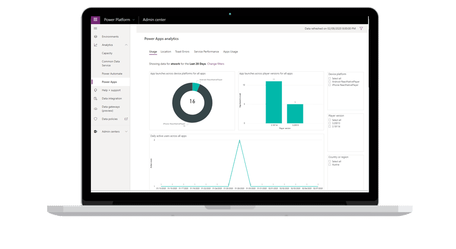Open Data gateways (preview) page
This screenshot has width=456, height=249.
(111, 109)
